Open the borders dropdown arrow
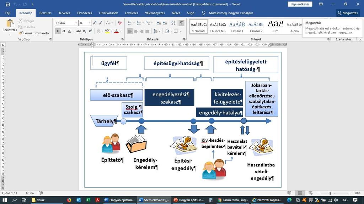364x204 pixels. pyautogui.click(x=180, y=31)
